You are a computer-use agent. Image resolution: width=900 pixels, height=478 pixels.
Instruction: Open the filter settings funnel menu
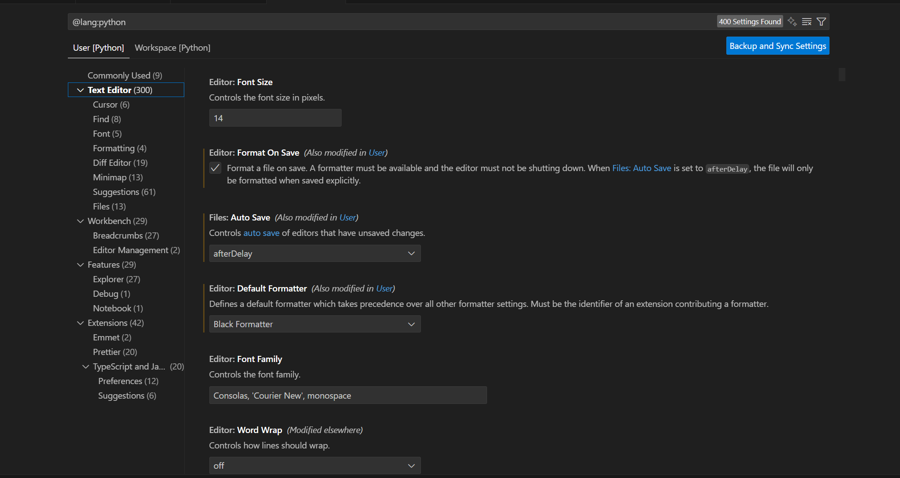[821, 22]
